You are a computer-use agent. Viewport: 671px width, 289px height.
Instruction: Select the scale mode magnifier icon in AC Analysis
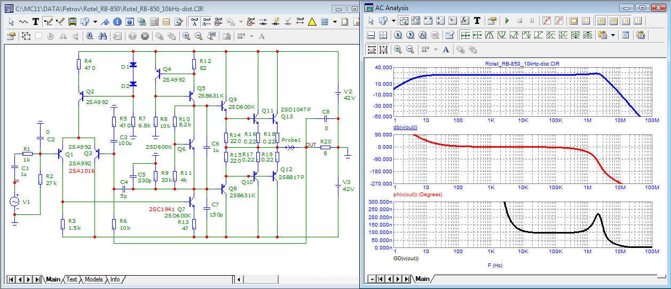tap(404, 21)
